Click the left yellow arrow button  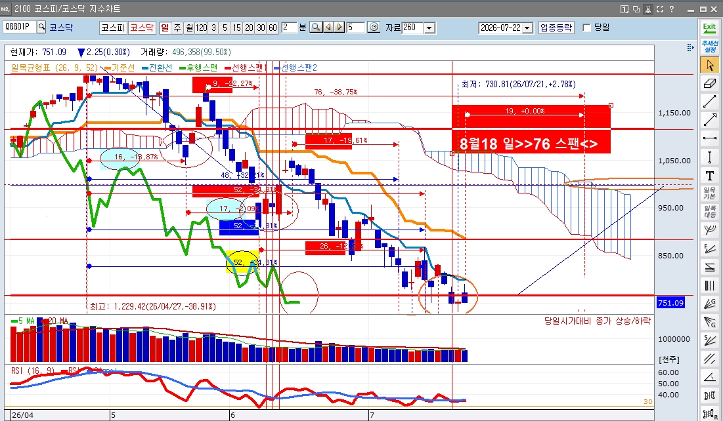[328, 27]
